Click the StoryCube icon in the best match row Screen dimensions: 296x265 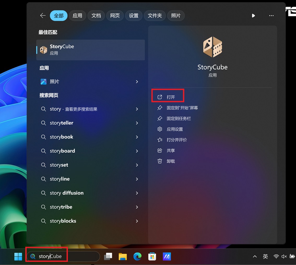[44, 50]
